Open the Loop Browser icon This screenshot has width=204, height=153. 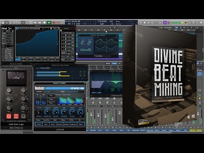click(x=197, y=23)
